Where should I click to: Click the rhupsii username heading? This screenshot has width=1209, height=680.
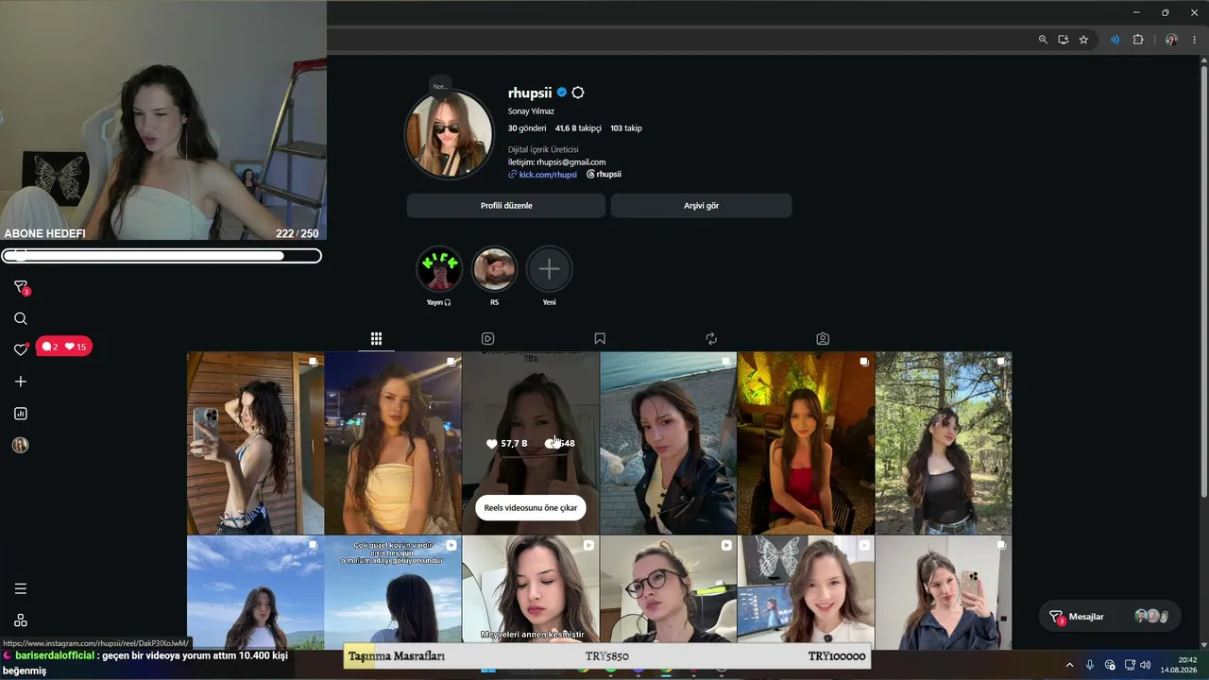(x=530, y=93)
